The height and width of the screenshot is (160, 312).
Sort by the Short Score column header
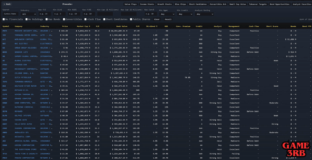coord(272,26)
